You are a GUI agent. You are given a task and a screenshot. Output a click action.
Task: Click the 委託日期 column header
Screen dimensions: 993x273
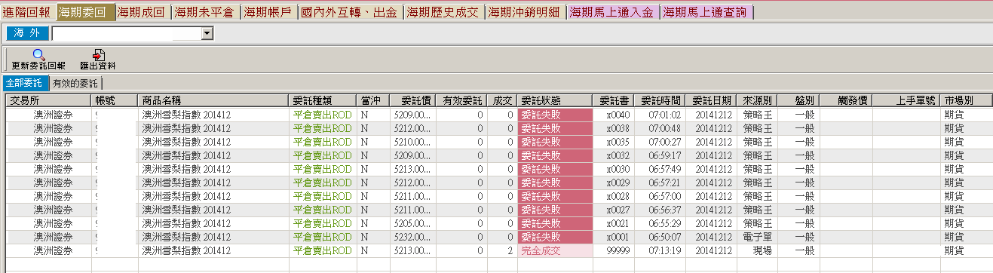[x=712, y=100]
